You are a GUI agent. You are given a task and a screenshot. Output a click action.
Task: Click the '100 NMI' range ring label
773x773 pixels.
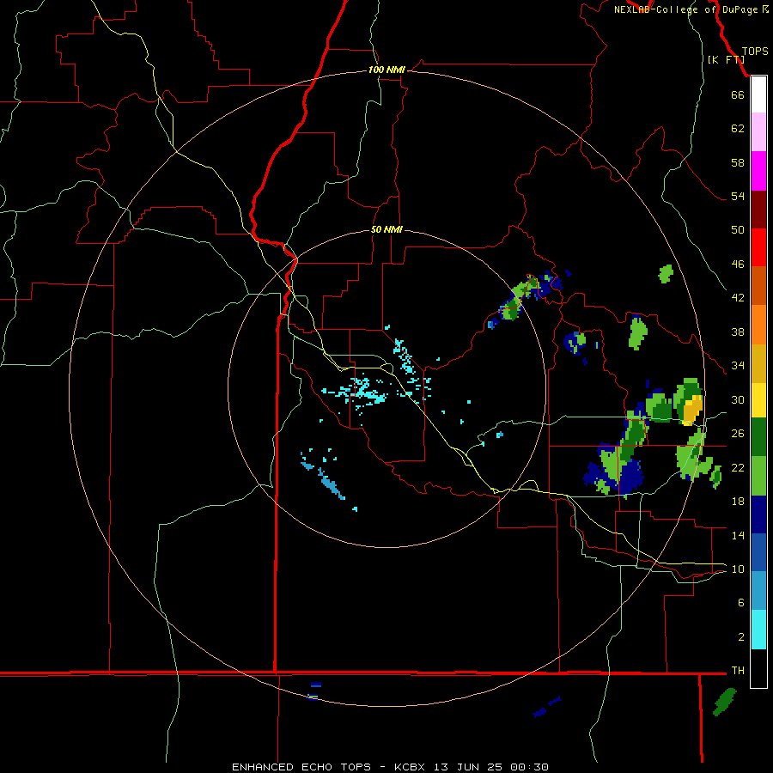coord(386,70)
